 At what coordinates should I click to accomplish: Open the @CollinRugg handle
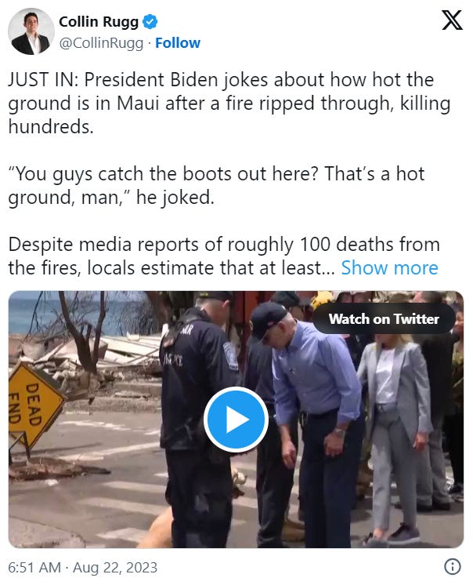click(101, 43)
